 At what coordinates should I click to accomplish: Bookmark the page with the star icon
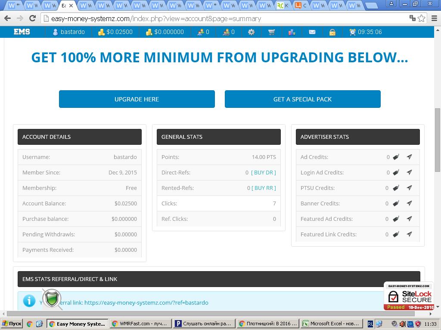[421, 18]
